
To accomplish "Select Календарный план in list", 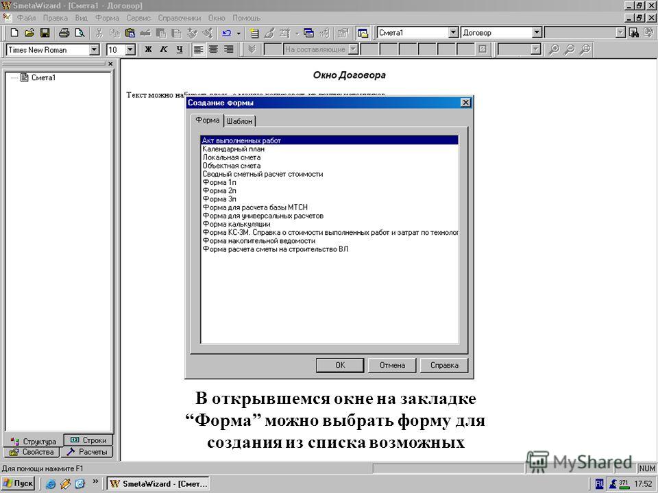I will [330, 149].
